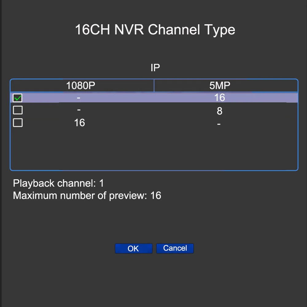Click the Maximum number of preview text
This screenshot has height=307, width=307.
coord(87,196)
